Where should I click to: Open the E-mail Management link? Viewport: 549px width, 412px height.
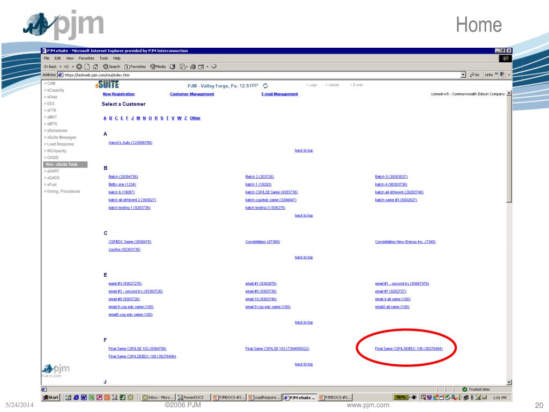tap(280, 94)
